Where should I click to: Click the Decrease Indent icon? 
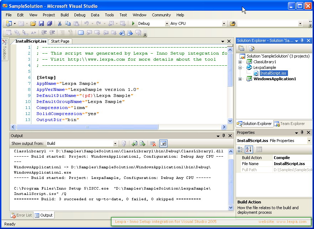[44, 32]
